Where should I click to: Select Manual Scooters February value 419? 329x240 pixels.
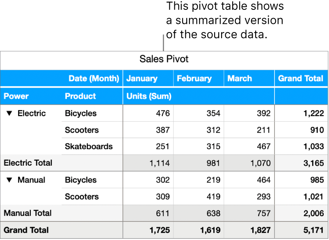(213, 197)
